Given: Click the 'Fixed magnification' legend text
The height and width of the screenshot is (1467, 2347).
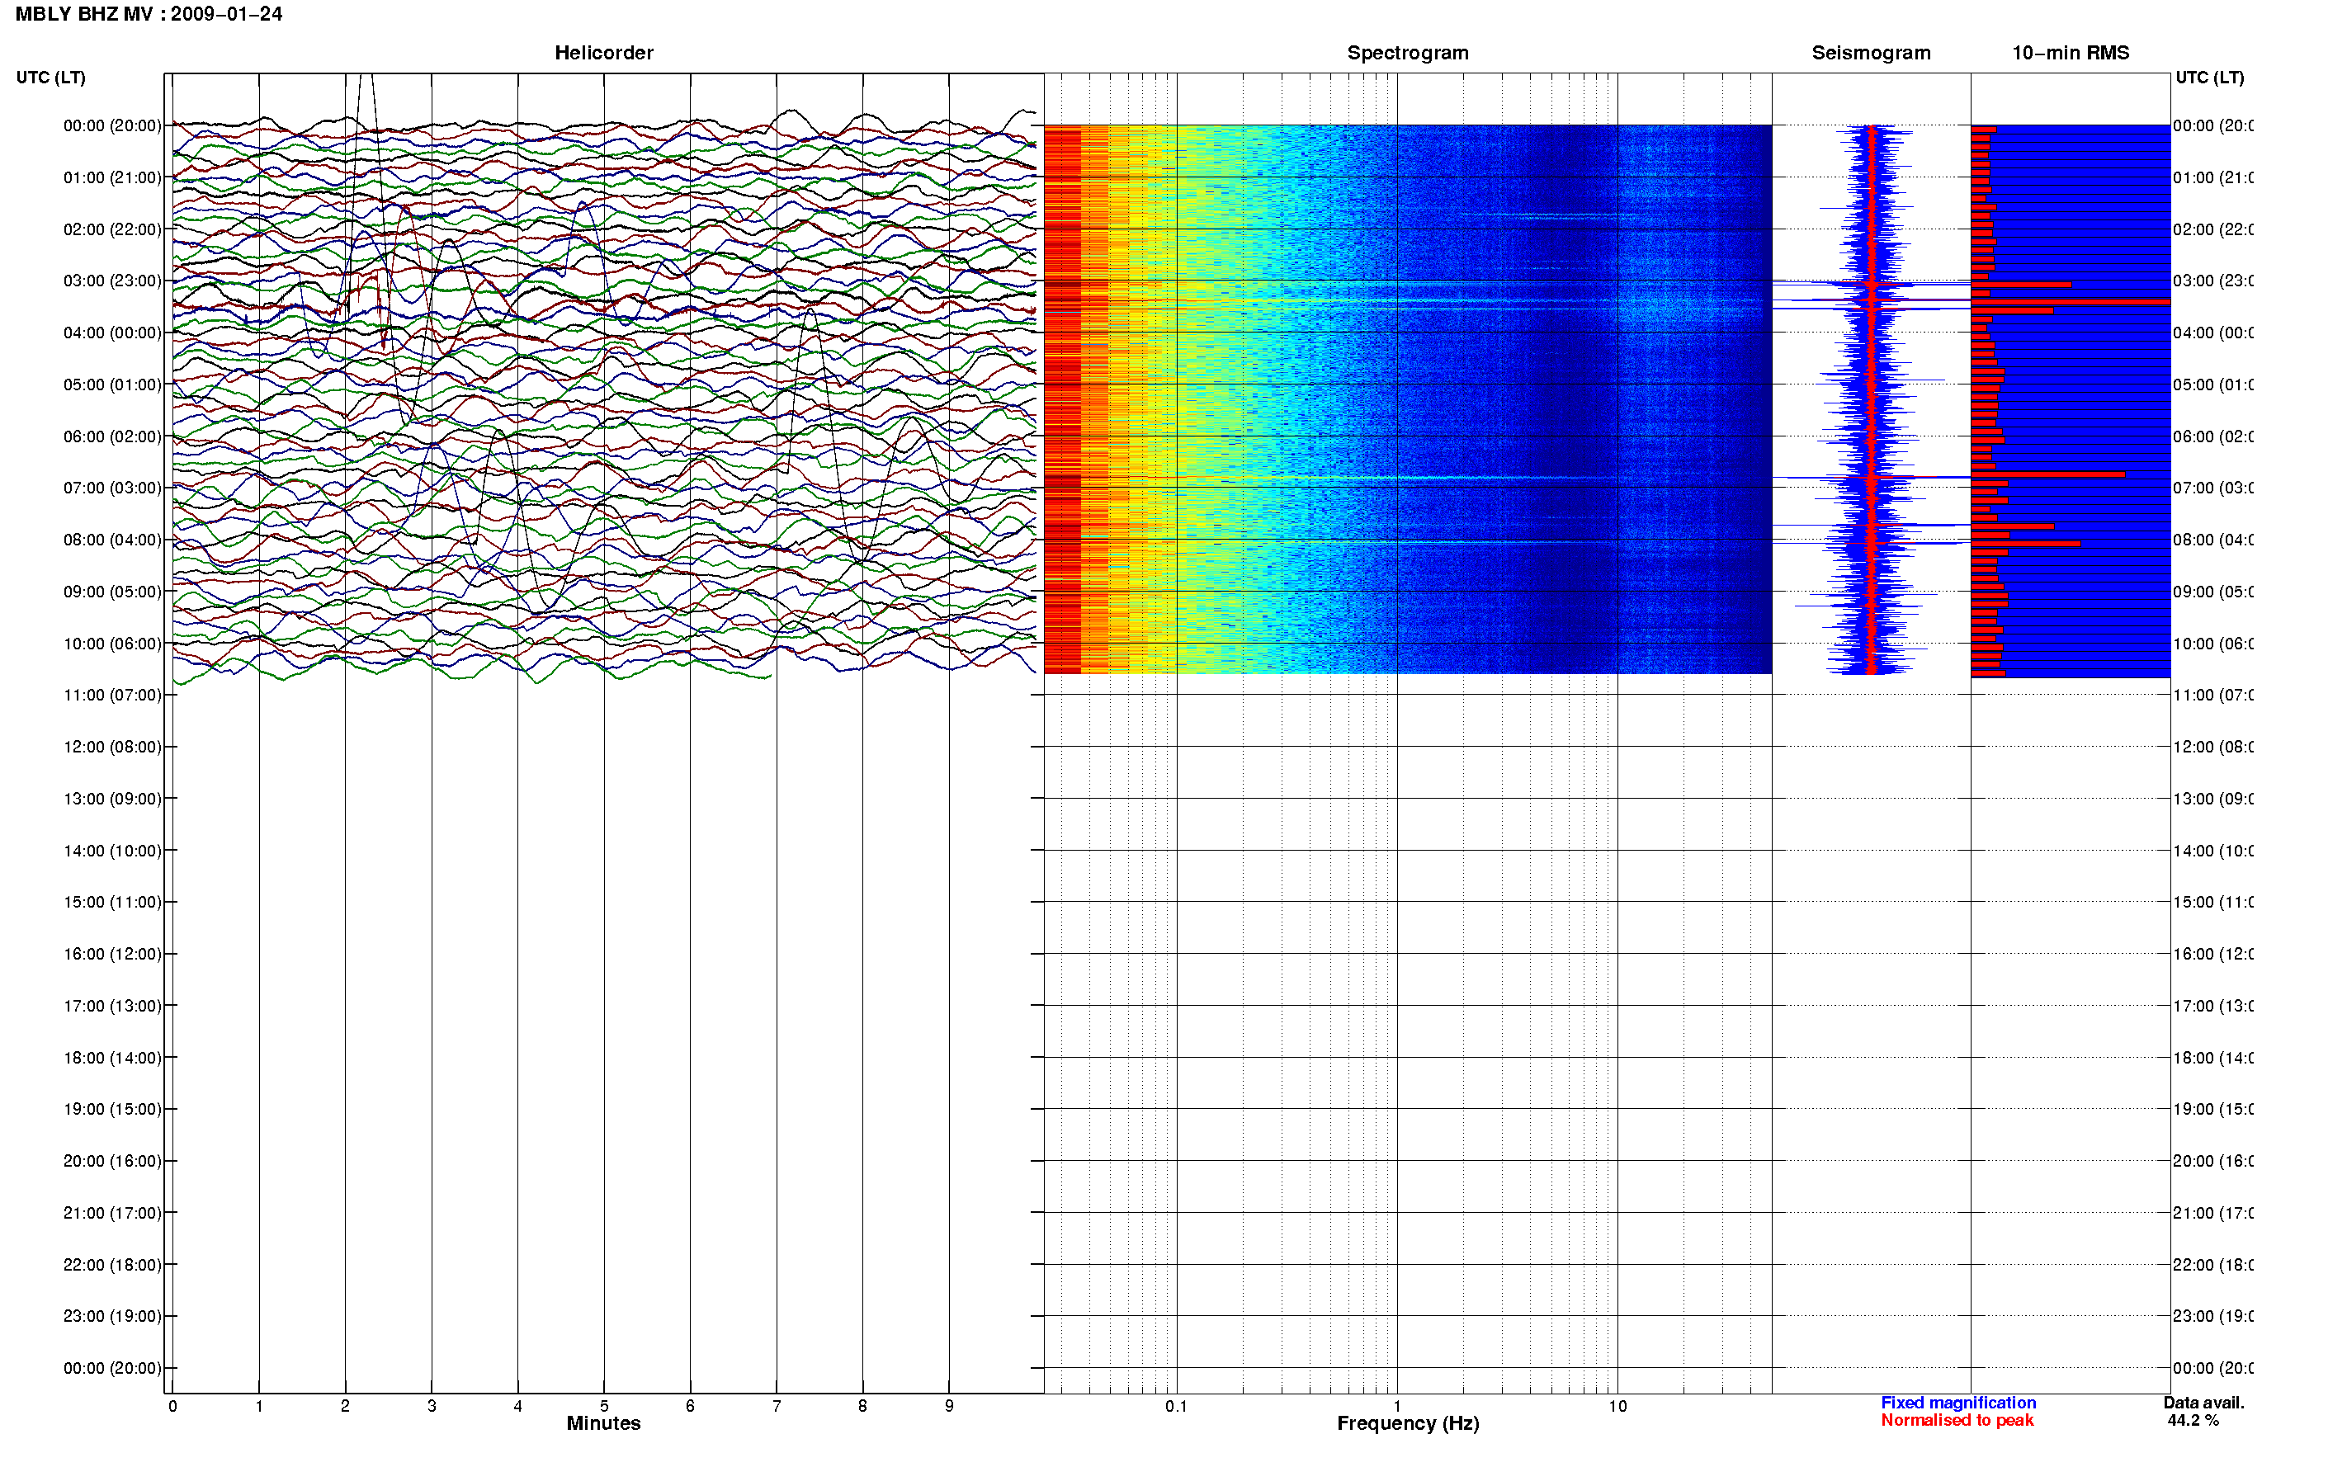Looking at the screenshot, I should pos(1958,1403).
